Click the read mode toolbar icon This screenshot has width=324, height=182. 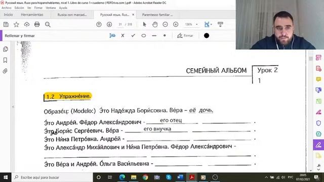point(220,25)
